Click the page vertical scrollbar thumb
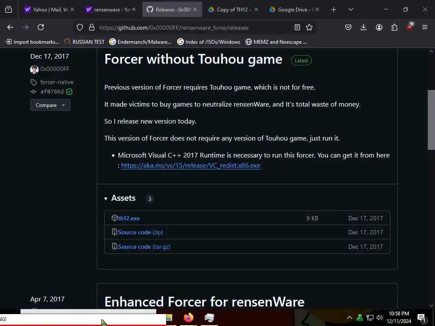The height and width of the screenshot is (326, 435). pos(431,120)
